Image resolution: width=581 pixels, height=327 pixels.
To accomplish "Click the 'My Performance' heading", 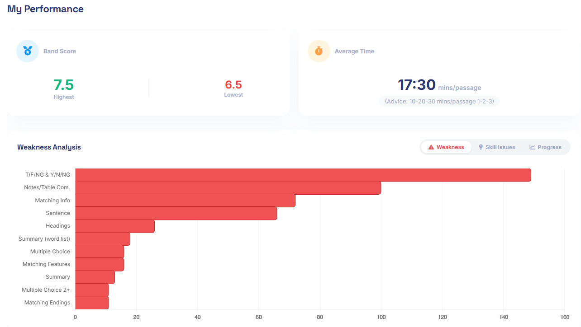I will point(46,9).
